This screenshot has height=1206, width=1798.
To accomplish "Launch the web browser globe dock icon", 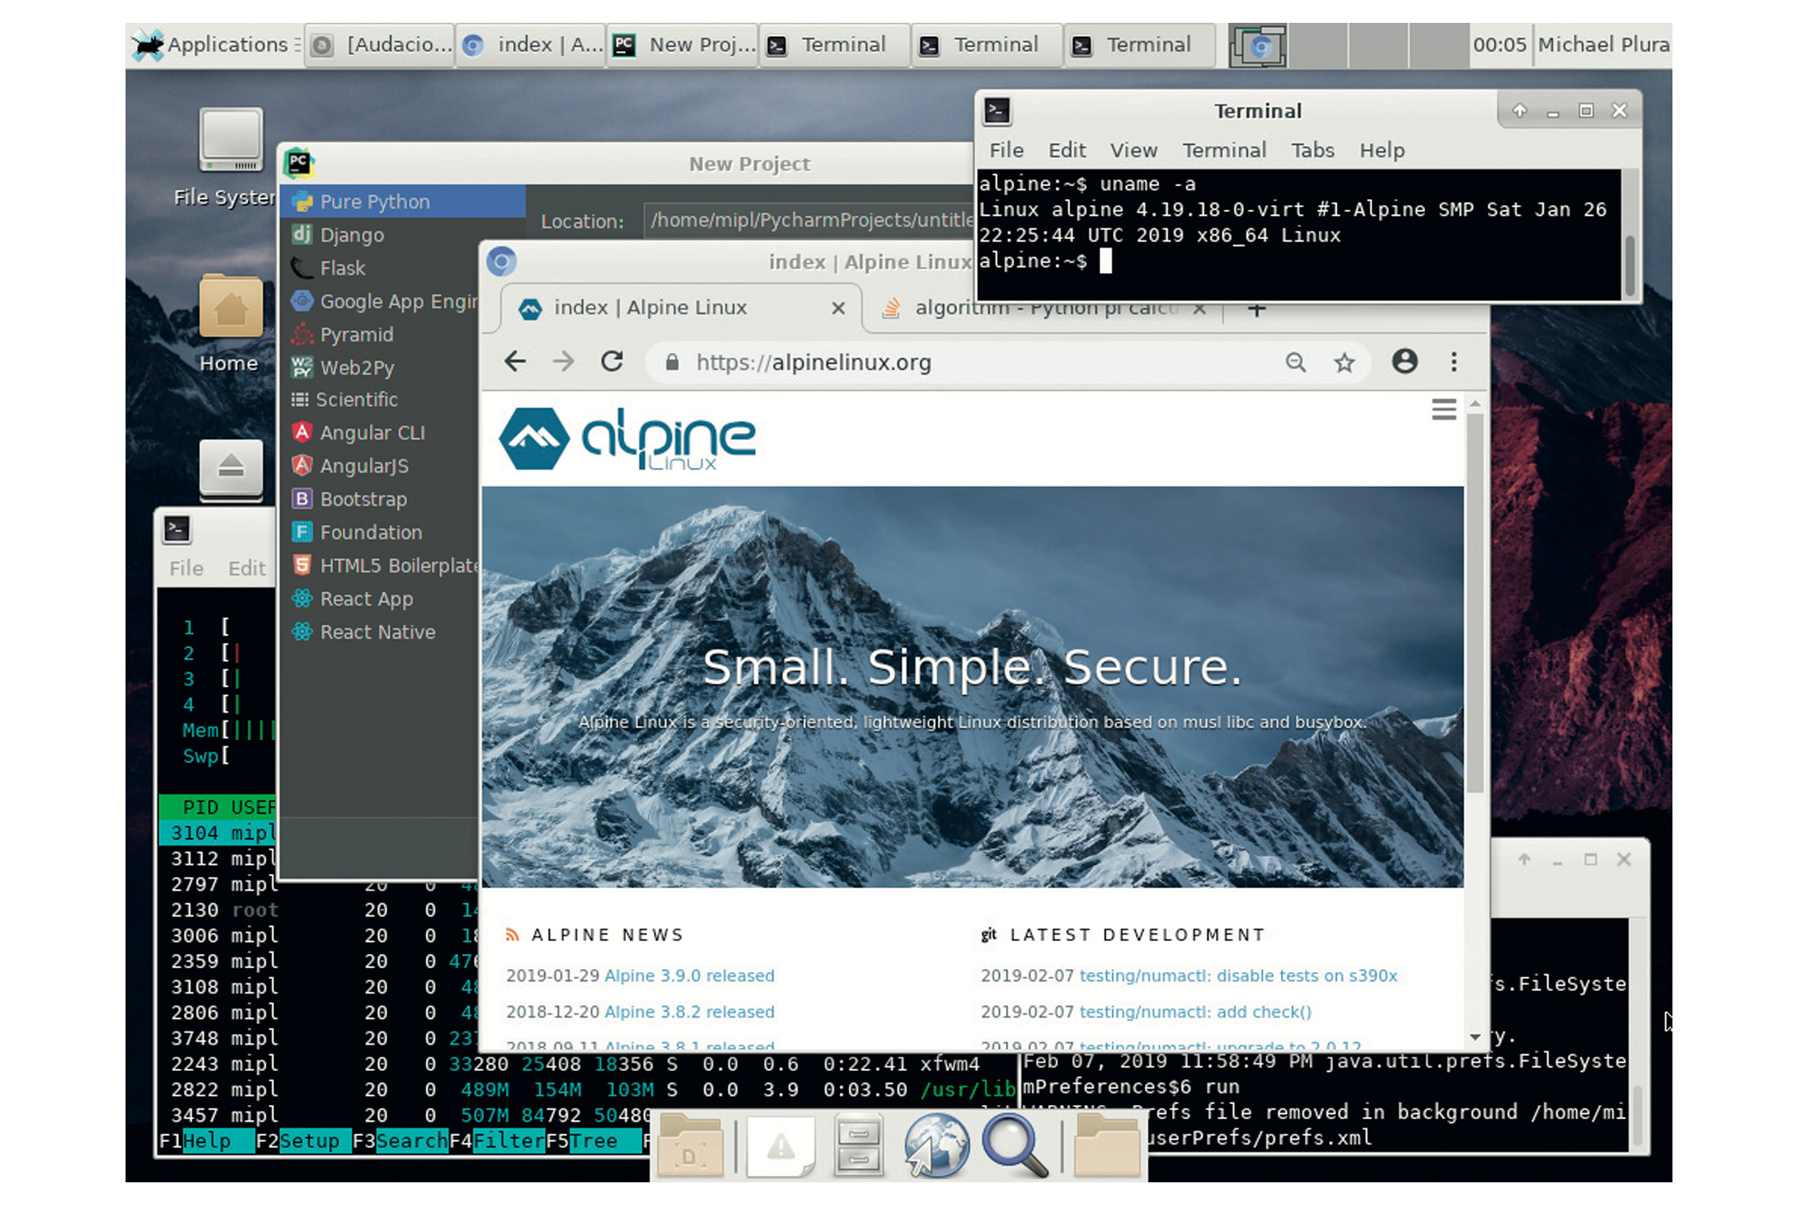I will click(x=936, y=1145).
